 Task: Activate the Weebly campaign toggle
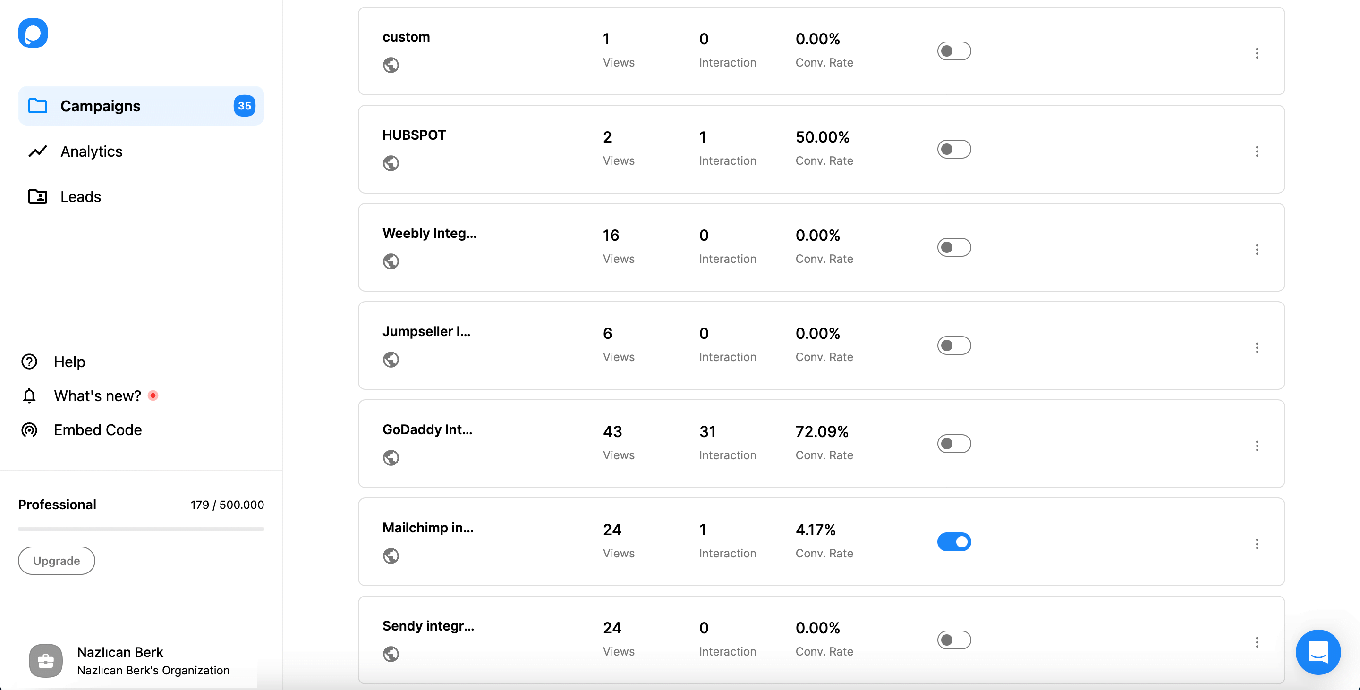coord(954,247)
